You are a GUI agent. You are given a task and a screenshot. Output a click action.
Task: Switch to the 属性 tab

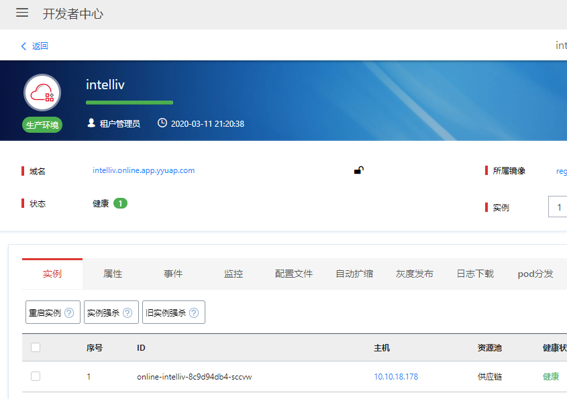(x=113, y=274)
